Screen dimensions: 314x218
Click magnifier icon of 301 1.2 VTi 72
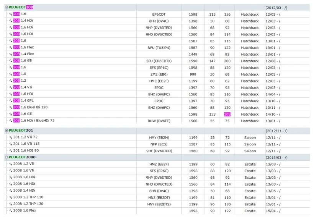(x=11, y=137)
